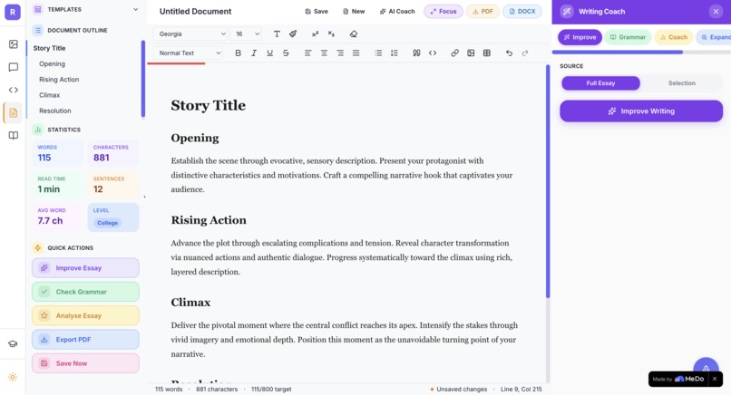Viewport: 731px width, 395px height.
Task: Close the Writing Coach panel
Action: 716,12
